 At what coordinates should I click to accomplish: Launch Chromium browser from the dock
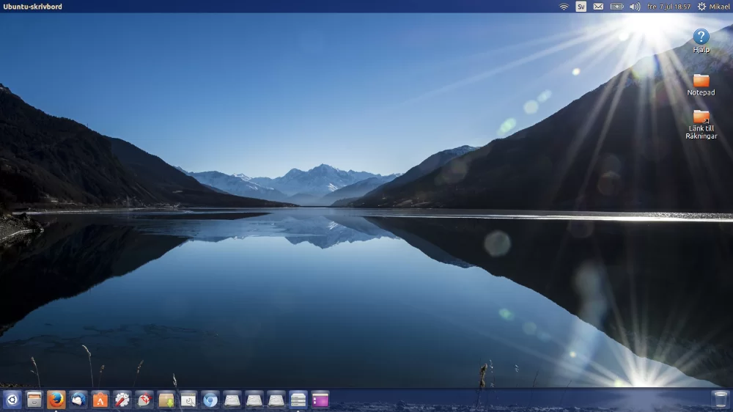click(x=210, y=400)
